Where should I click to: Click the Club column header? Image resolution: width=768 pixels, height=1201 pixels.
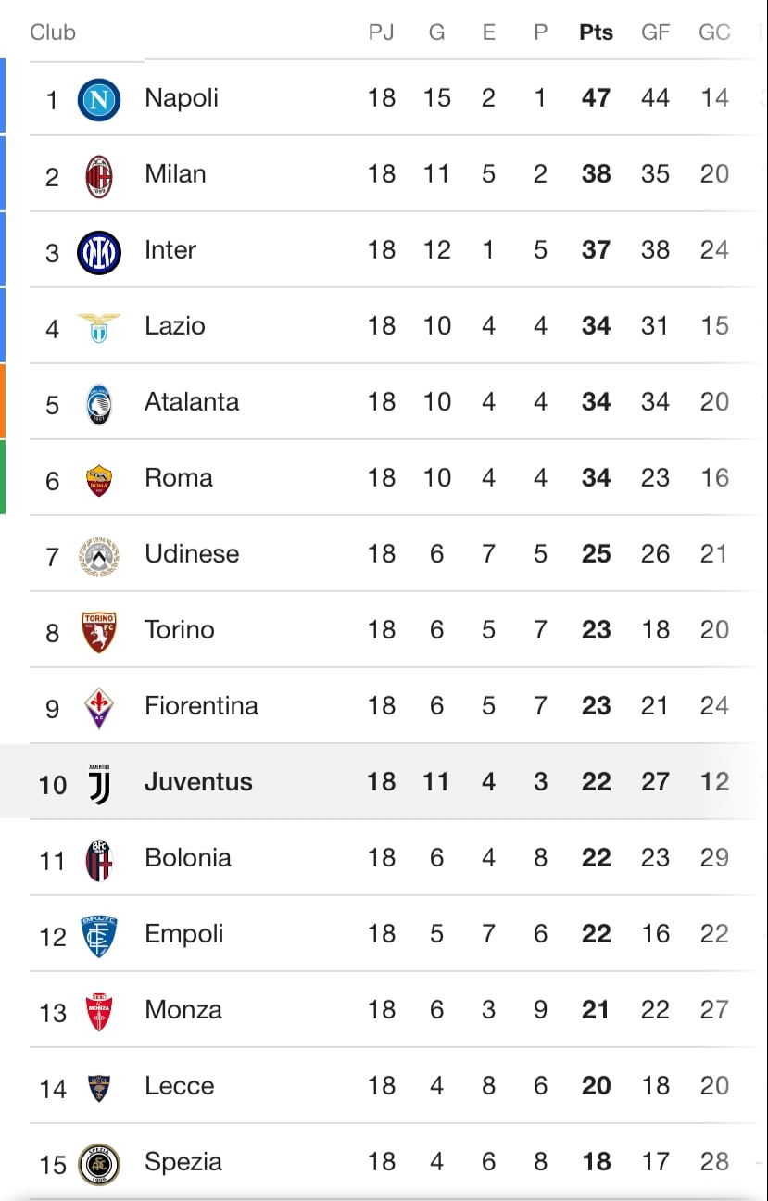53,32
